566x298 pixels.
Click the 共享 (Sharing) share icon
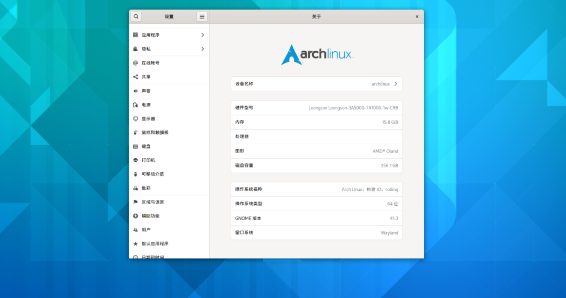click(136, 77)
